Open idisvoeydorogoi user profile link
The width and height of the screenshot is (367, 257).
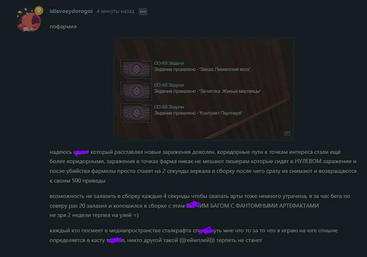click(71, 11)
